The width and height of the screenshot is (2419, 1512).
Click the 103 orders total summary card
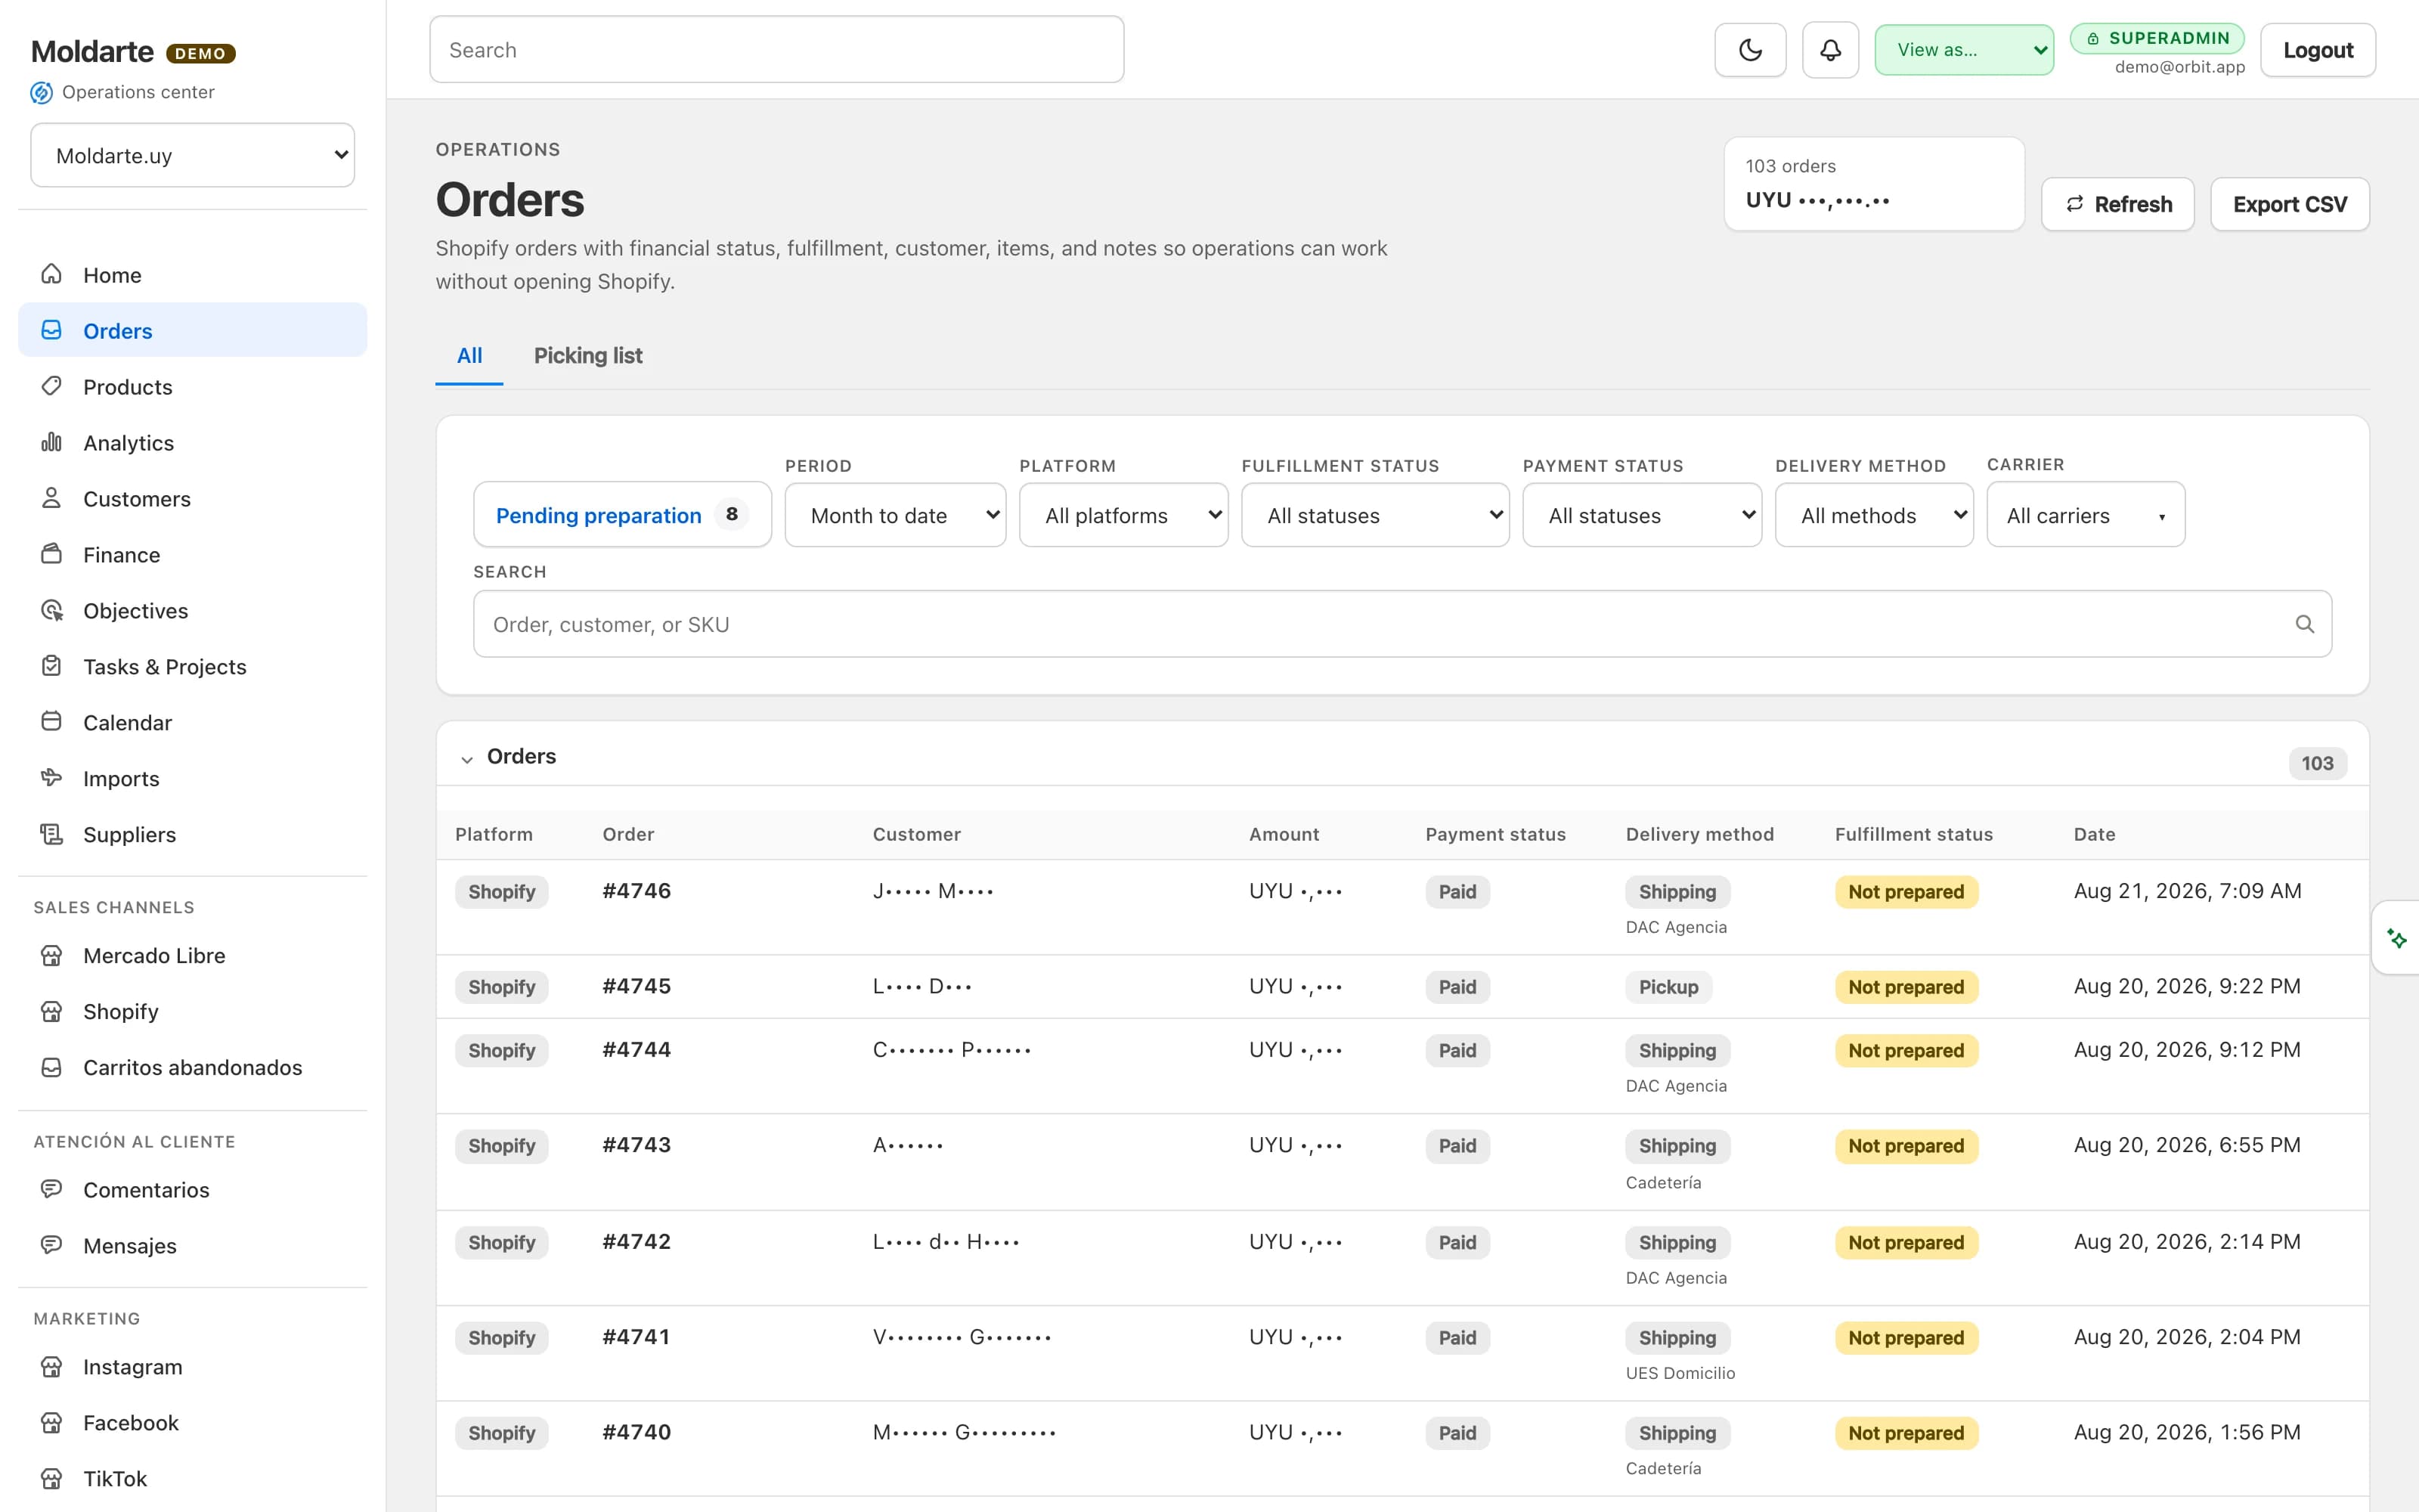1874,184
